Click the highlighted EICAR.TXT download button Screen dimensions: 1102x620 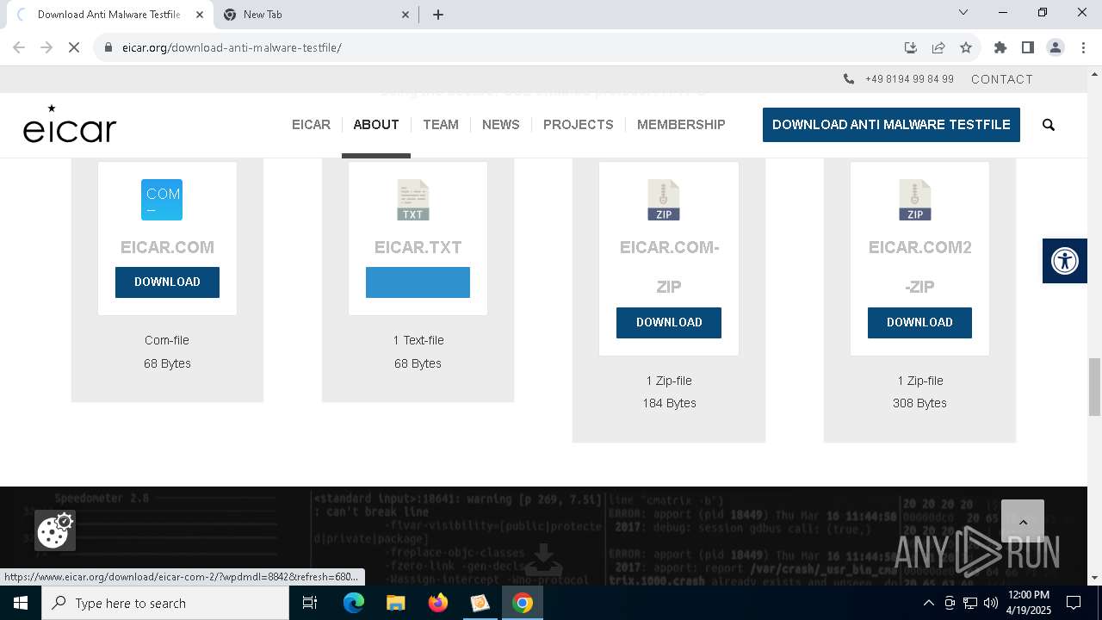tap(418, 282)
